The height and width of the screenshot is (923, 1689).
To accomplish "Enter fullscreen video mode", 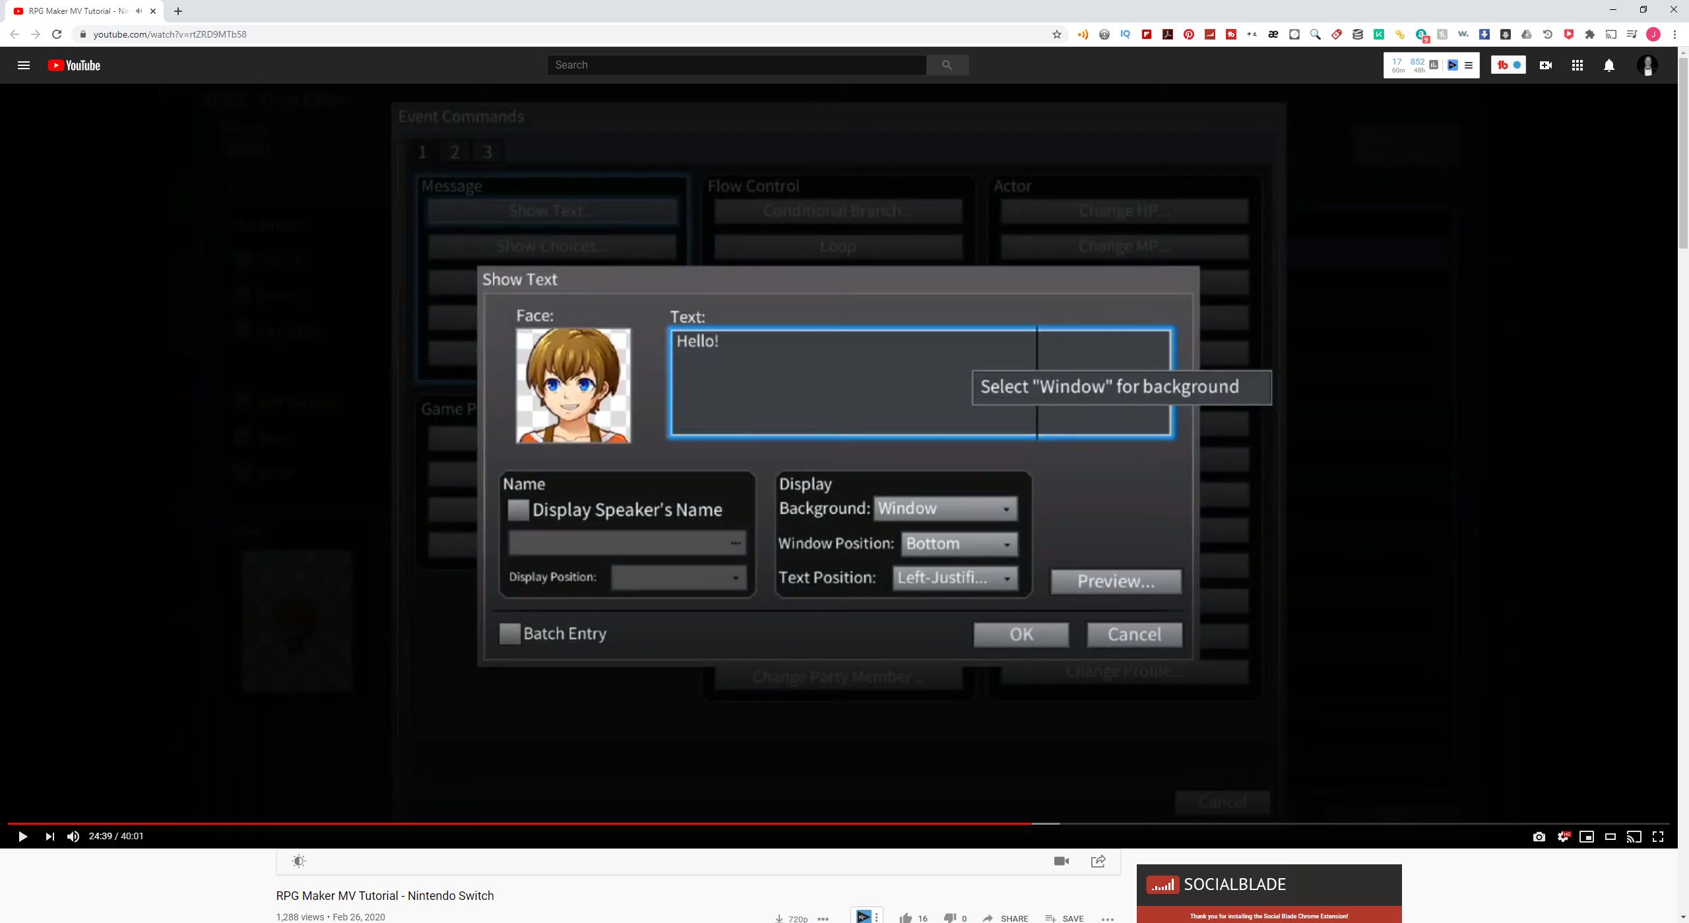I will tap(1658, 837).
